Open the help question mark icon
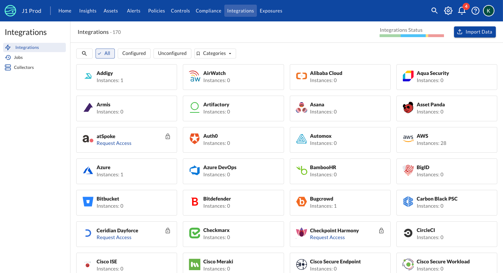Image resolution: width=503 pixels, height=273 pixels. coord(475,11)
